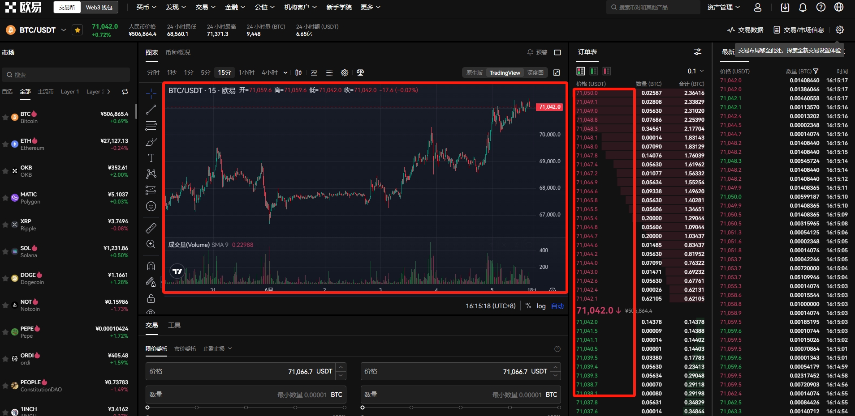This screenshot has width=855, height=416.
Task: Open download app icon
Action: click(x=785, y=7)
